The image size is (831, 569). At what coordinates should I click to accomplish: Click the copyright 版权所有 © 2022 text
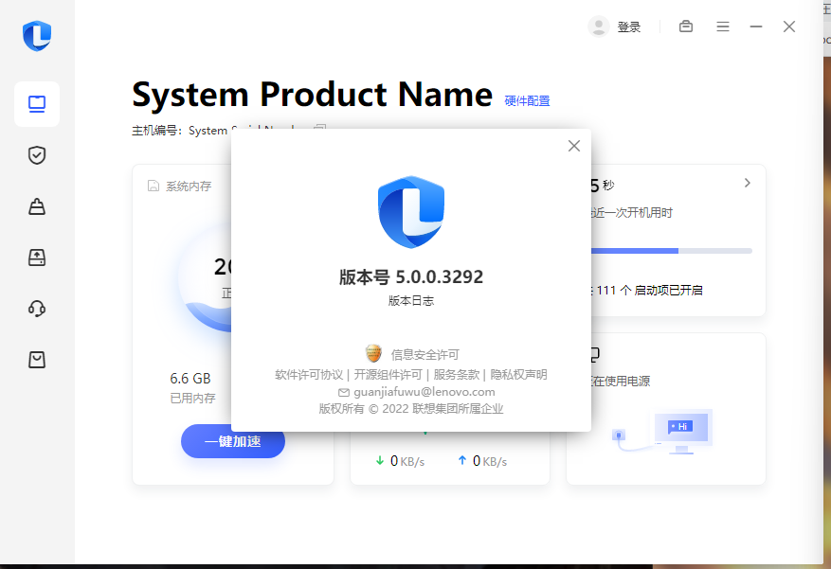tap(411, 409)
